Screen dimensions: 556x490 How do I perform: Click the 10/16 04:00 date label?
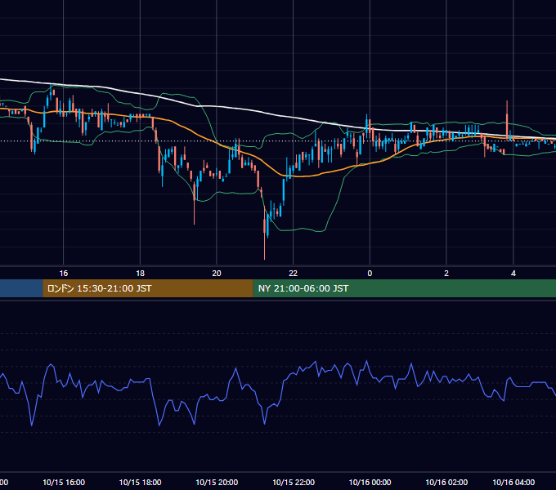(x=513, y=482)
